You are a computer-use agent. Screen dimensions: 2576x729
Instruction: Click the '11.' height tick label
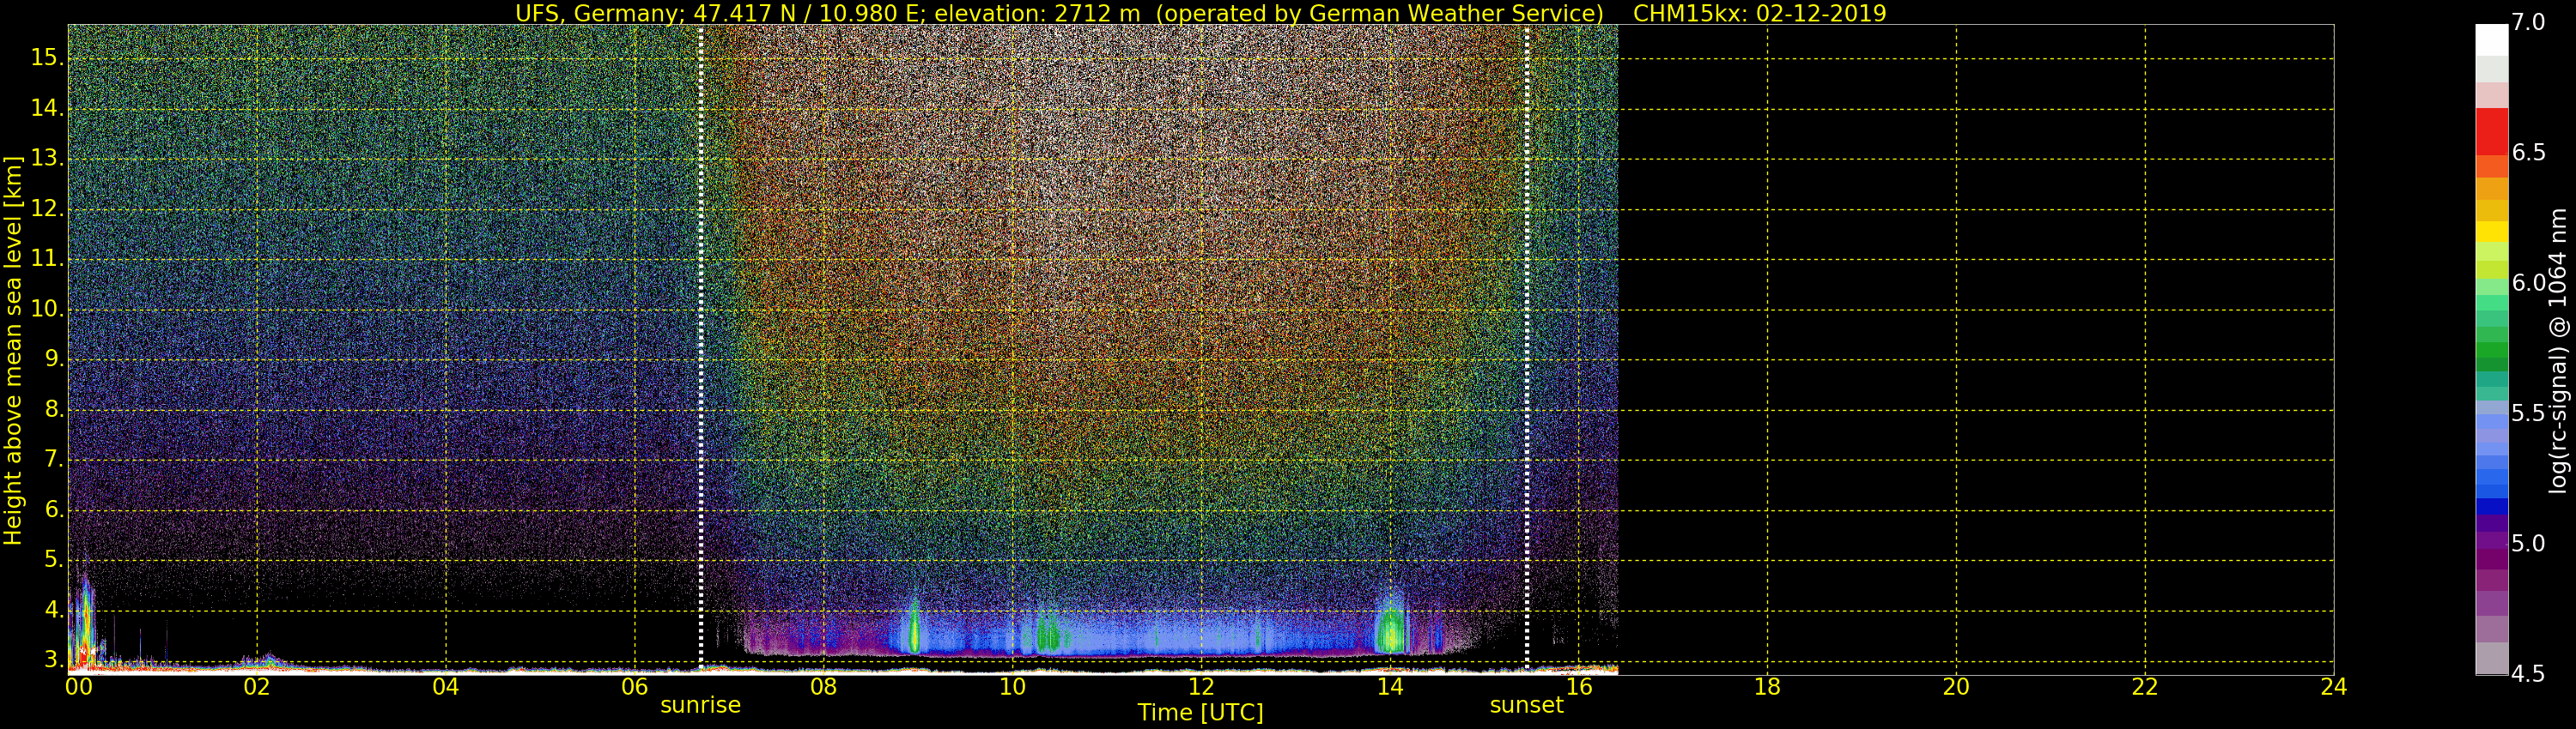pos(47,259)
